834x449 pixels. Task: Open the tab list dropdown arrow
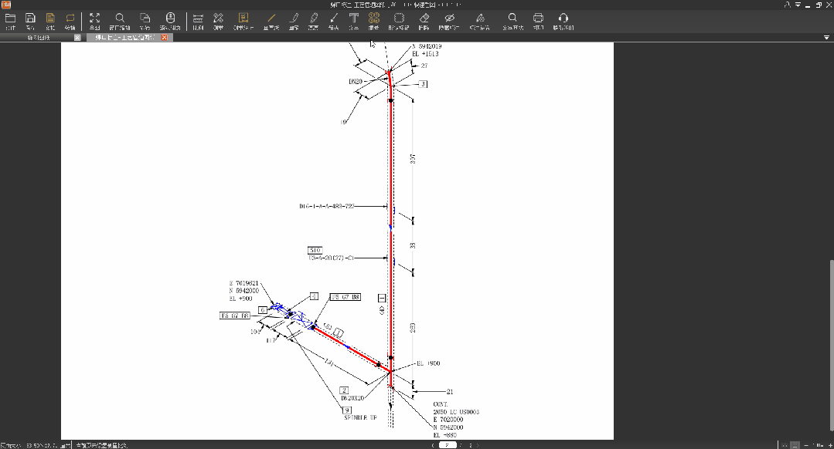click(826, 38)
